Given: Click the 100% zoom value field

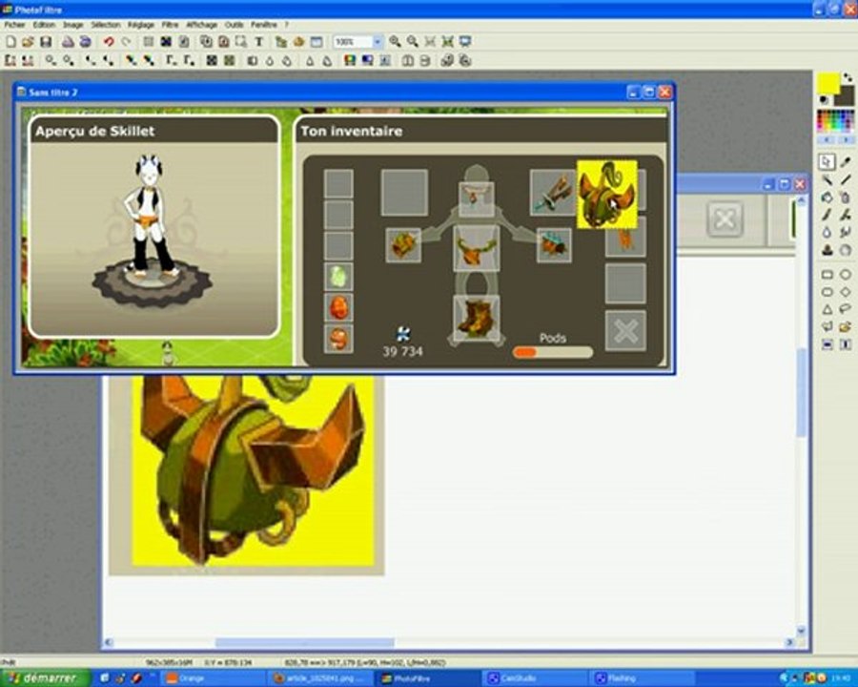Looking at the screenshot, I should click(353, 42).
